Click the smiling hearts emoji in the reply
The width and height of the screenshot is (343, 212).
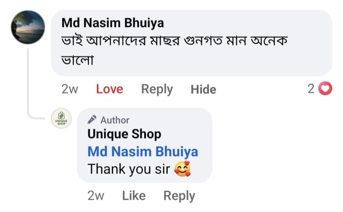[x=182, y=169]
